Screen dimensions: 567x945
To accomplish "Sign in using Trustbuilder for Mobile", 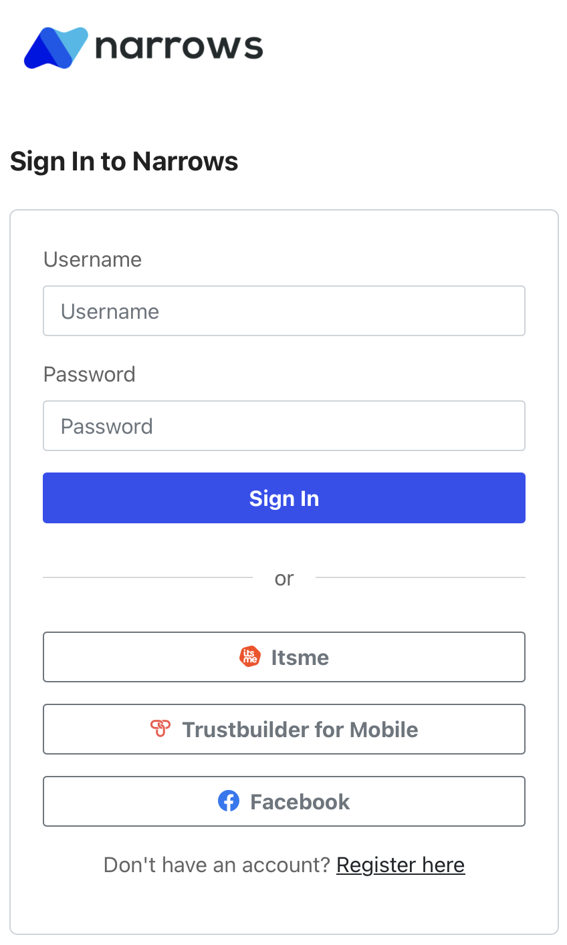I will tap(283, 728).
